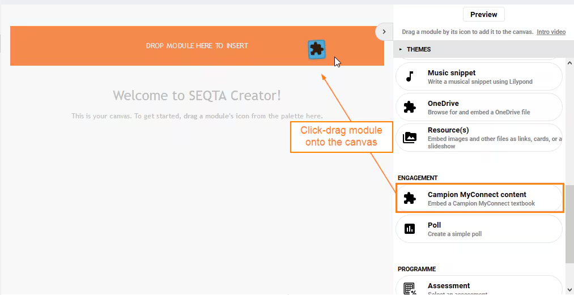Click the 'This is your canvas' instruction text
The image size is (574, 295).
coord(197,116)
